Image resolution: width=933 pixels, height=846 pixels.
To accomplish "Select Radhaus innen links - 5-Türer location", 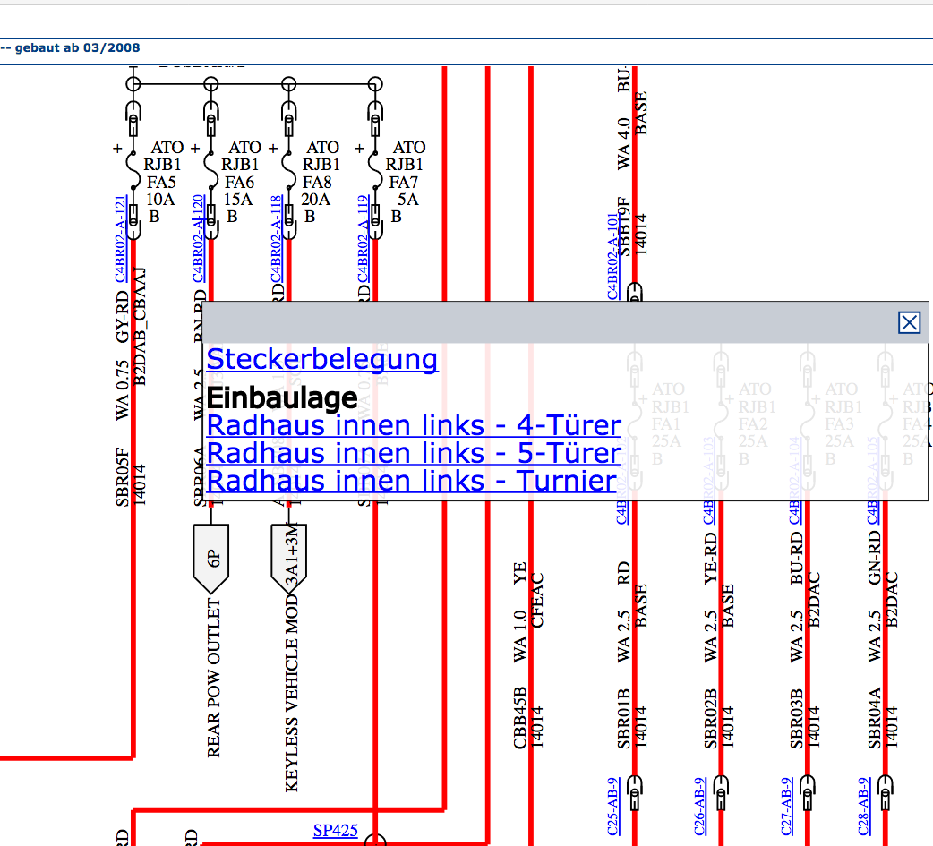I will point(414,452).
